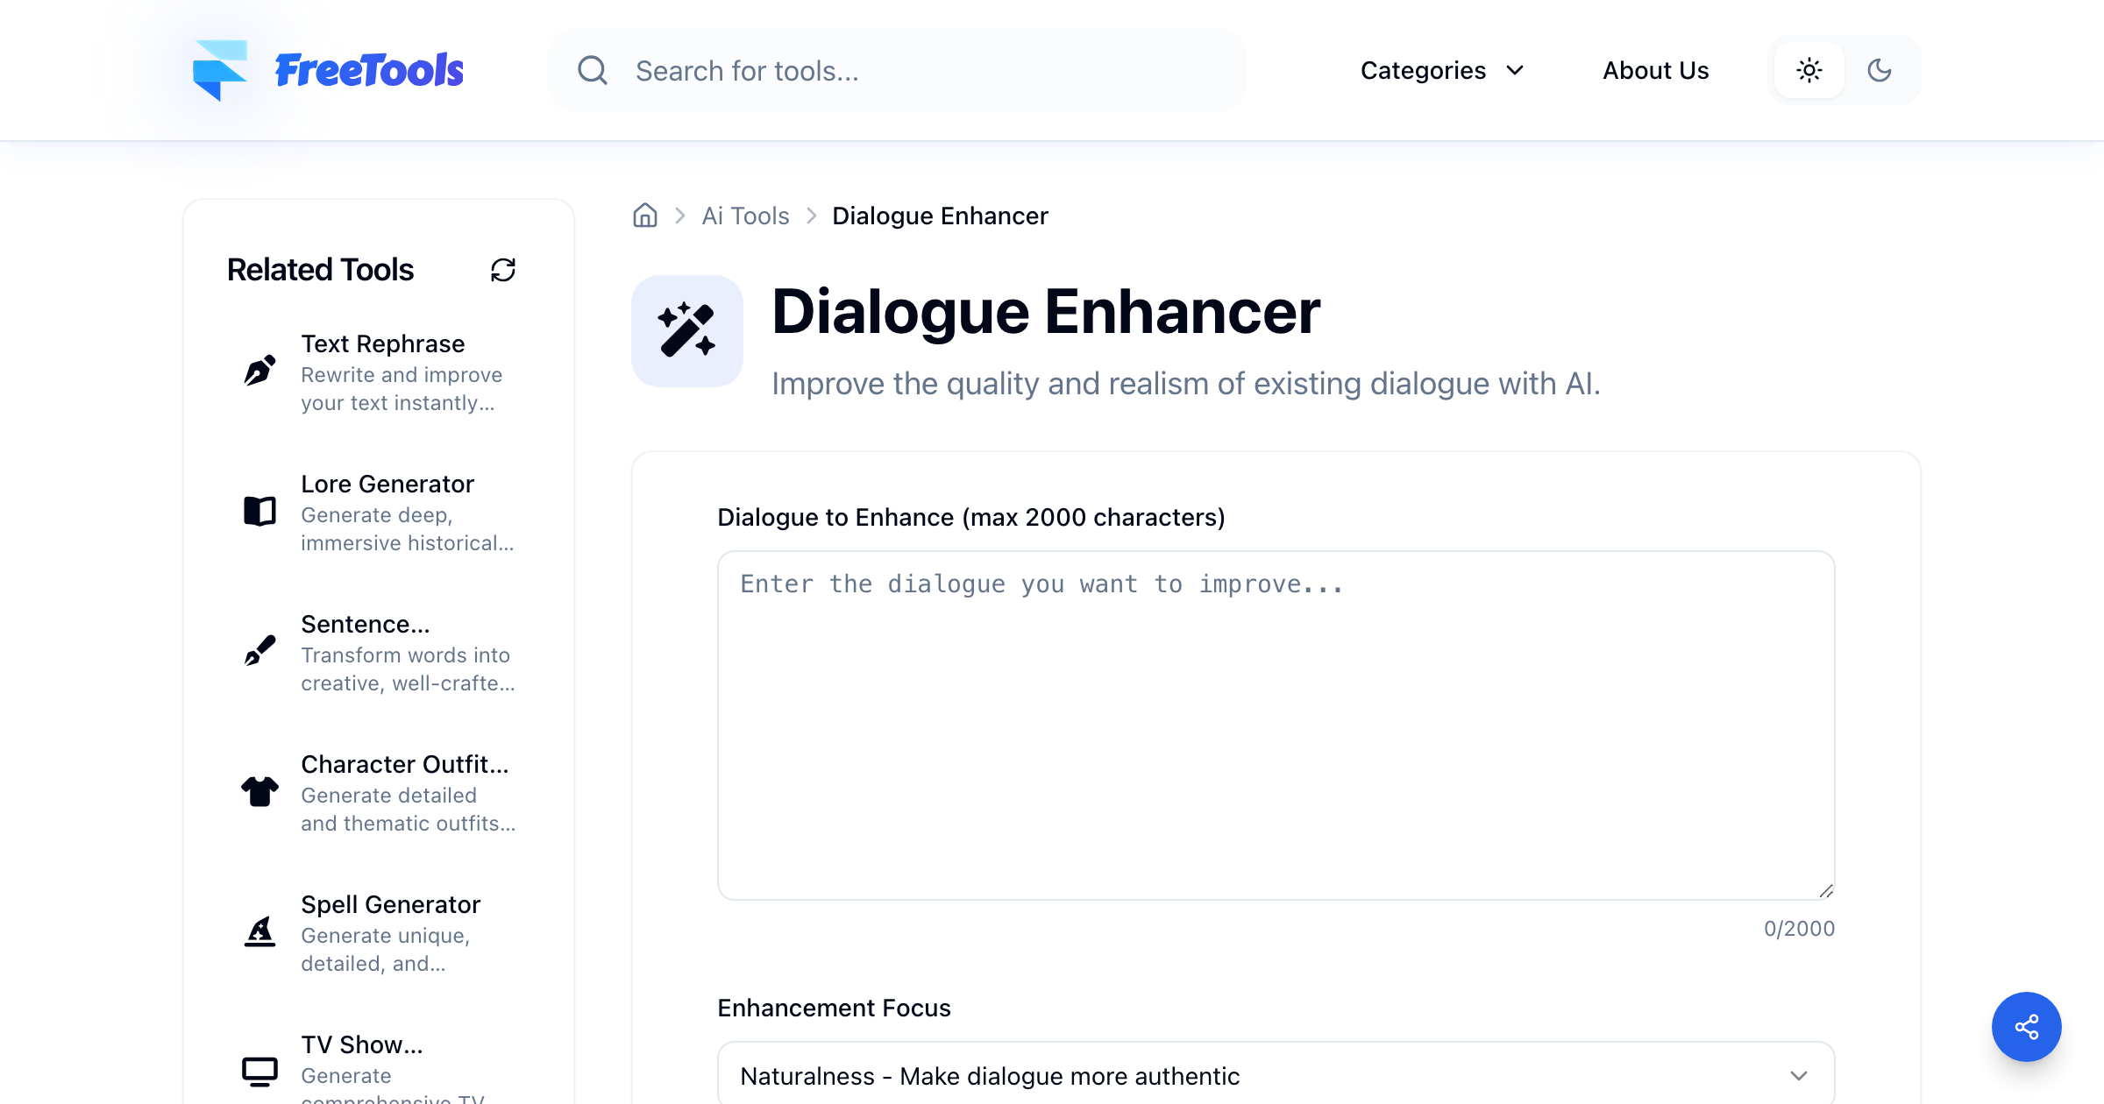Screen dimensions: 2104x1104
Task: Open the About Us page
Action: coord(1656,70)
